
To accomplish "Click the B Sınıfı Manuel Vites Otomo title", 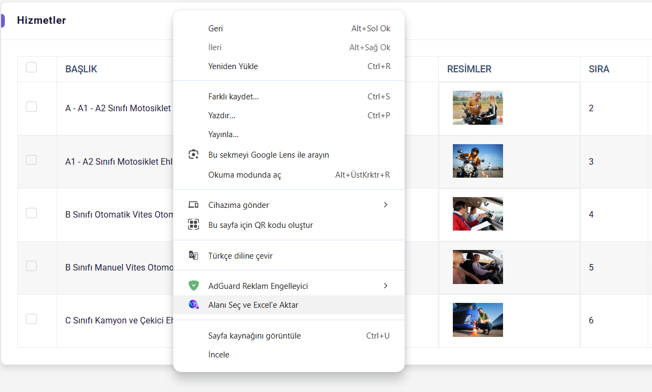I will pyautogui.click(x=119, y=267).
